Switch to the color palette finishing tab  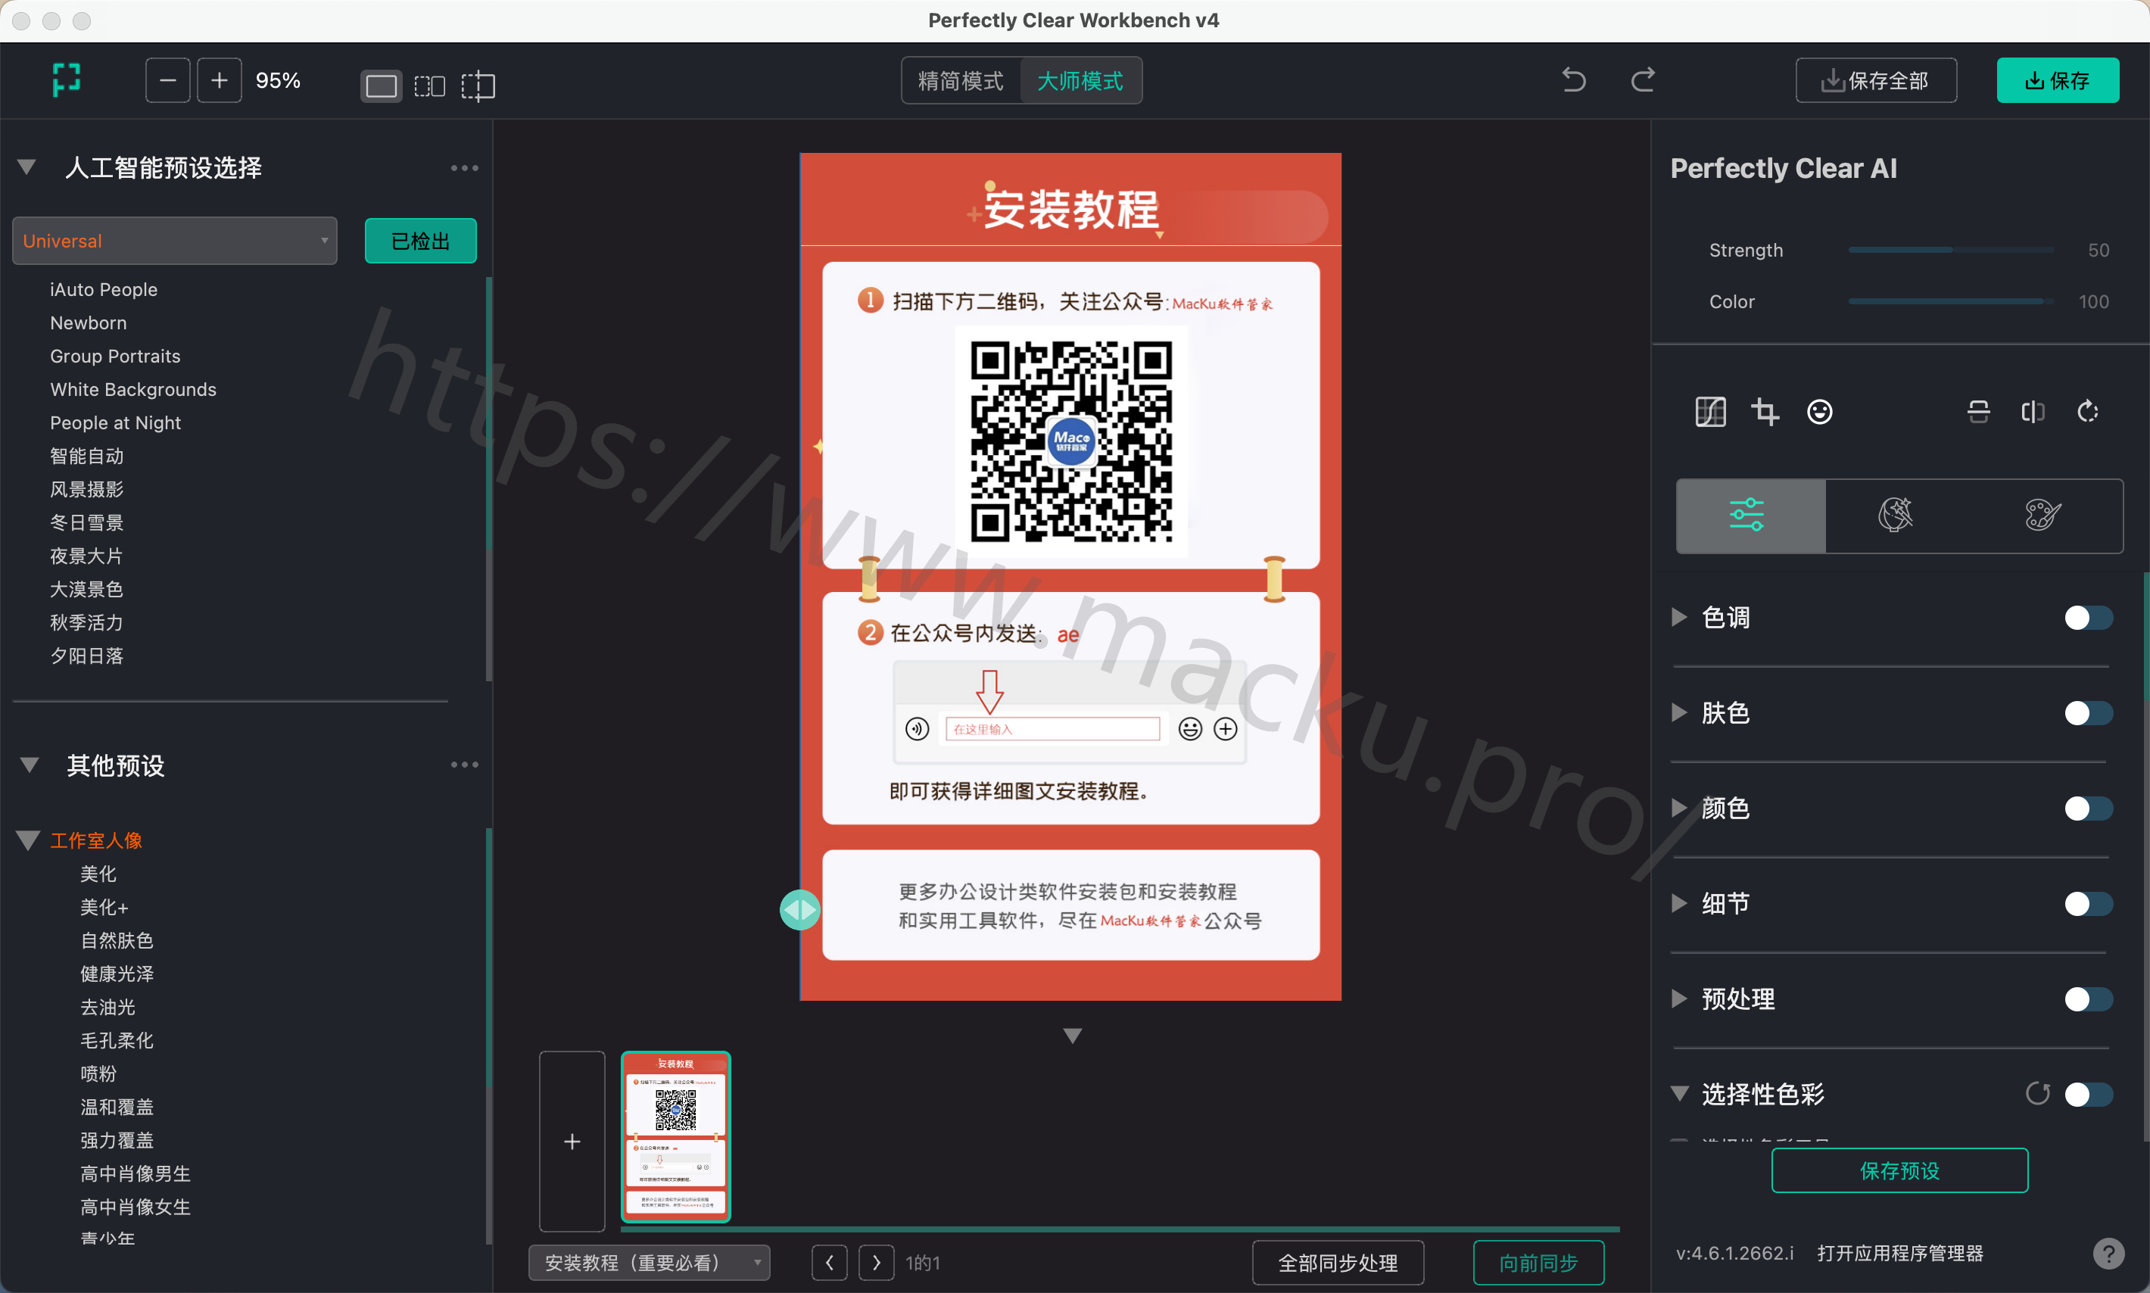[2044, 515]
